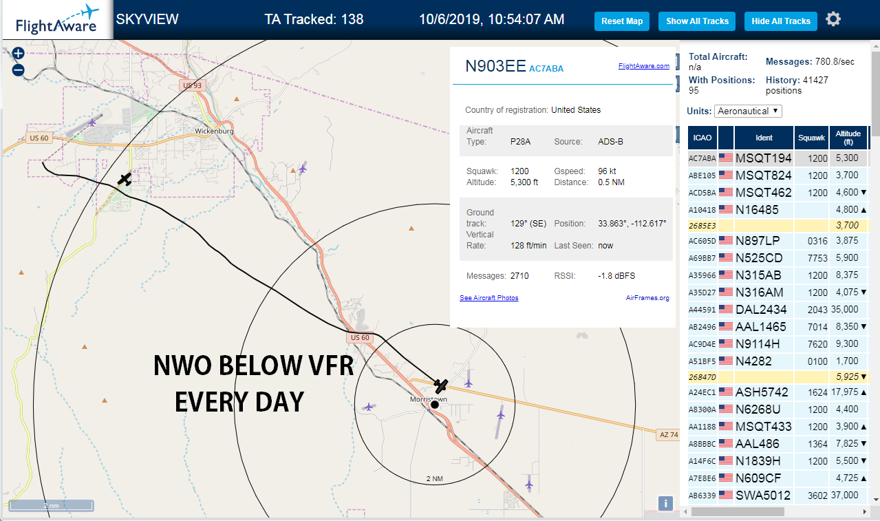
Task: Sort table by Altitude (ft) column header
Action: [x=848, y=138]
